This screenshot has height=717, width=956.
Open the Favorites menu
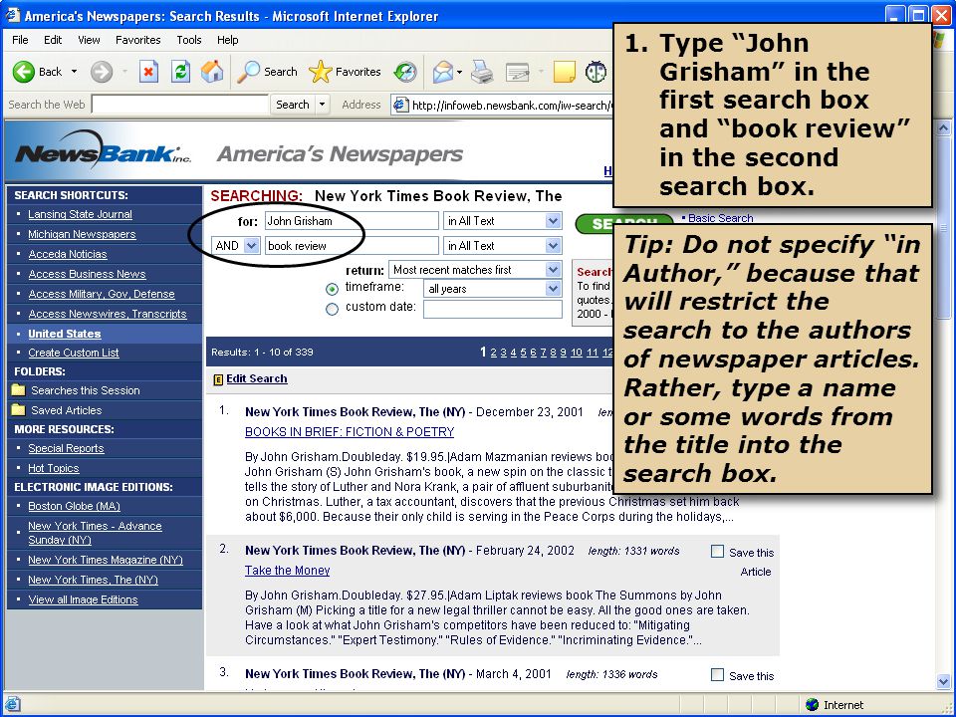(x=137, y=40)
